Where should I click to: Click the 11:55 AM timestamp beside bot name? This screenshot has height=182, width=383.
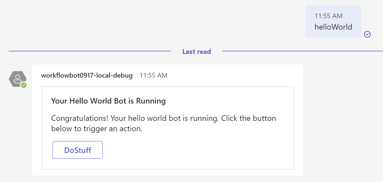(x=153, y=75)
